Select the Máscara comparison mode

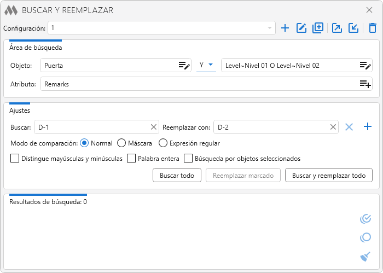121,143
